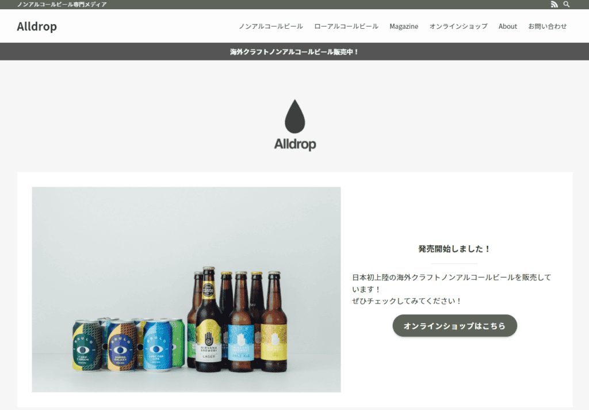The image size is (589, 410).
Task: Click the Alldrop water drop logo
Action: [x=295, y=126]
